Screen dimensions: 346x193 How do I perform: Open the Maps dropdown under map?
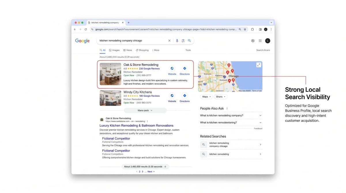click(x=206, y=97)
